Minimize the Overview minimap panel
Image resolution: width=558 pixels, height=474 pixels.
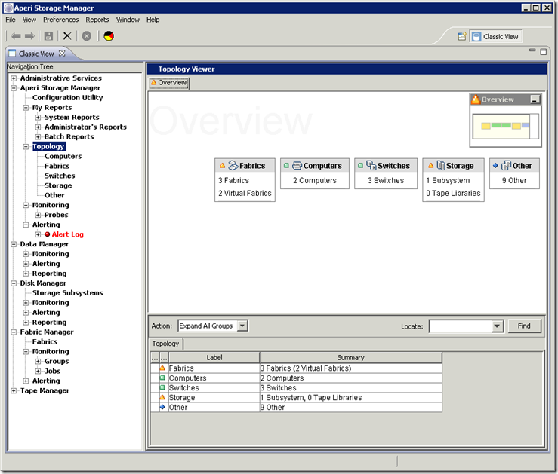coord(535,99)
